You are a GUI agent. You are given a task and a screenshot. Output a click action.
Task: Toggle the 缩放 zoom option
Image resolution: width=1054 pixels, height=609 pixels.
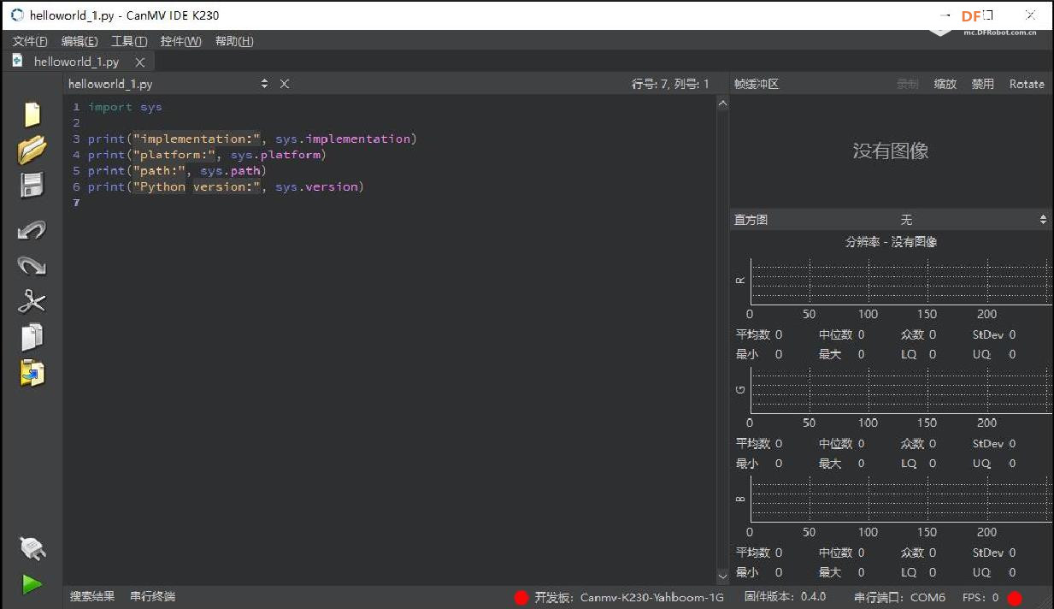[945, 84]
